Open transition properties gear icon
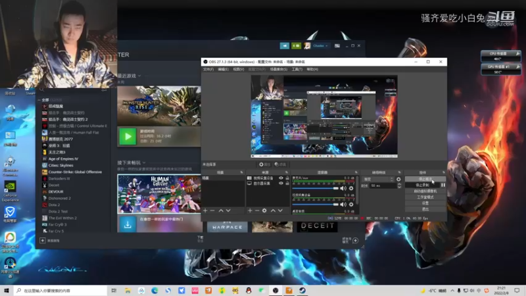The image size is (526, 296). 398,179
